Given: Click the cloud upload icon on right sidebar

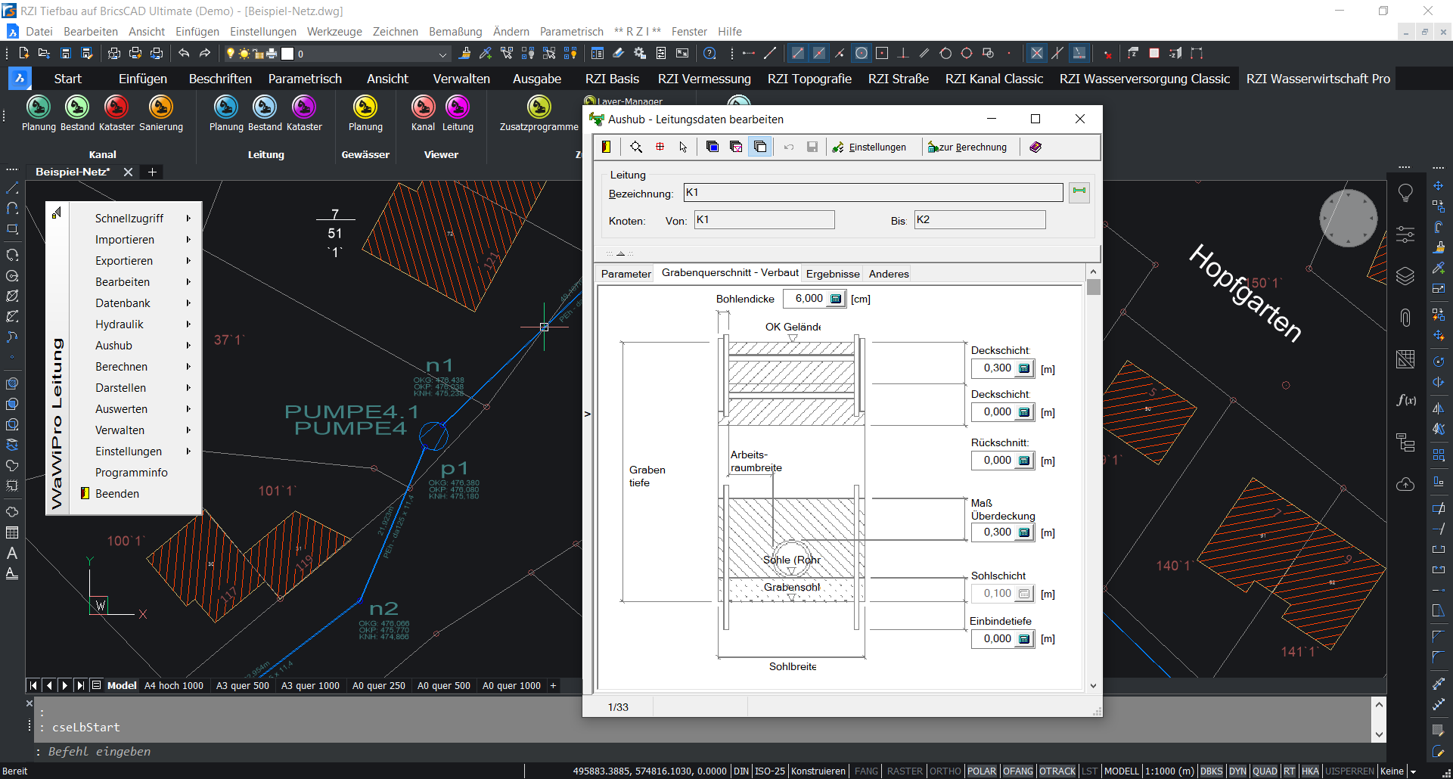Looking at the screenshot, I should (x=1405, y=484).
